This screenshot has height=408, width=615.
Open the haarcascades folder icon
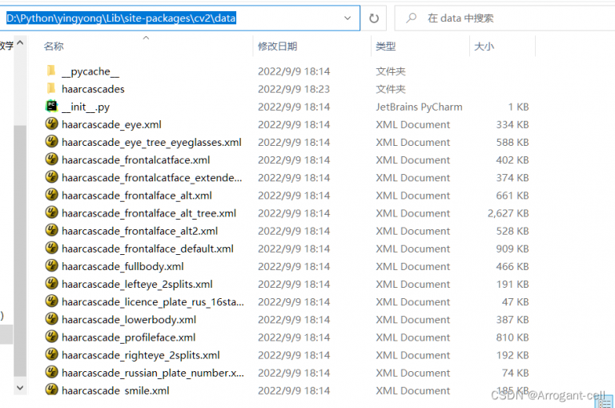click(x=51, y=89)
